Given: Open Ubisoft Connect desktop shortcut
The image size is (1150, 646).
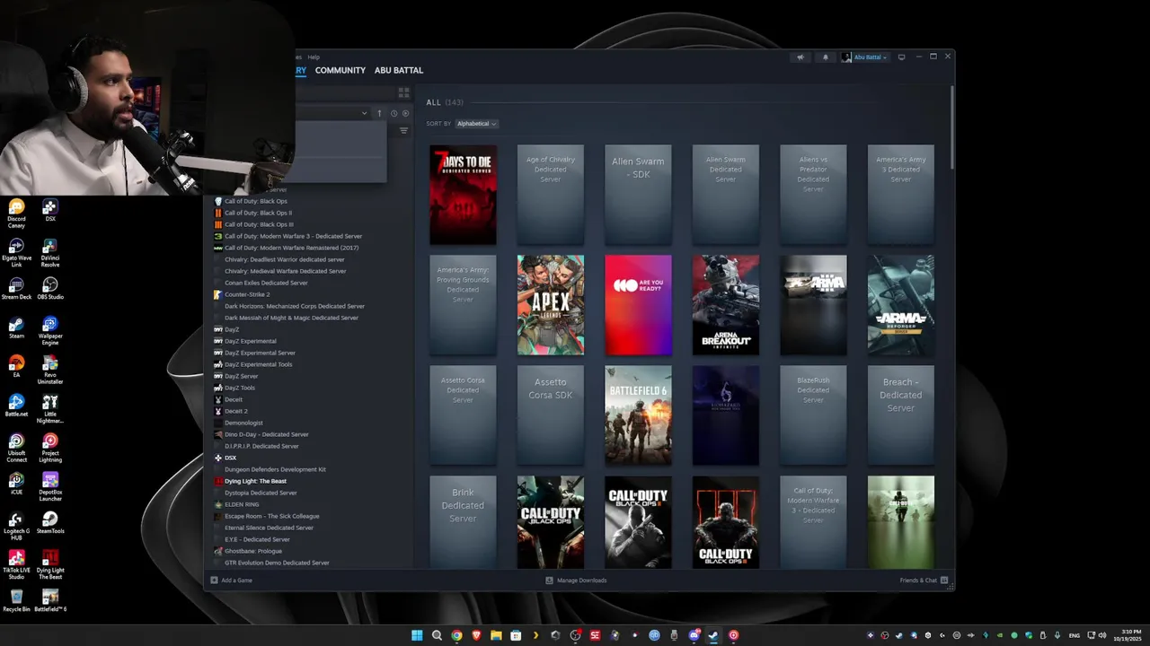Looking at the screenshot, I should click(16, 447).
